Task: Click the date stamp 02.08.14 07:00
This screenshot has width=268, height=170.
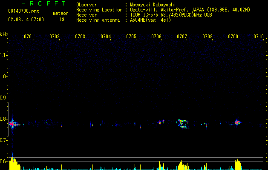Action: click(26, 20)
